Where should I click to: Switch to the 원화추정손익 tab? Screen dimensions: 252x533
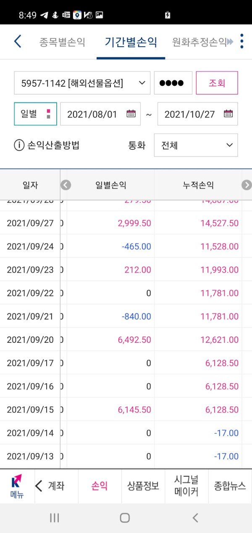pyautogui.click(x=199, y=42)
